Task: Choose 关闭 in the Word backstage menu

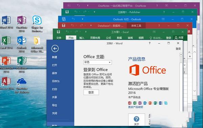Action: click(x=54, y=113)
